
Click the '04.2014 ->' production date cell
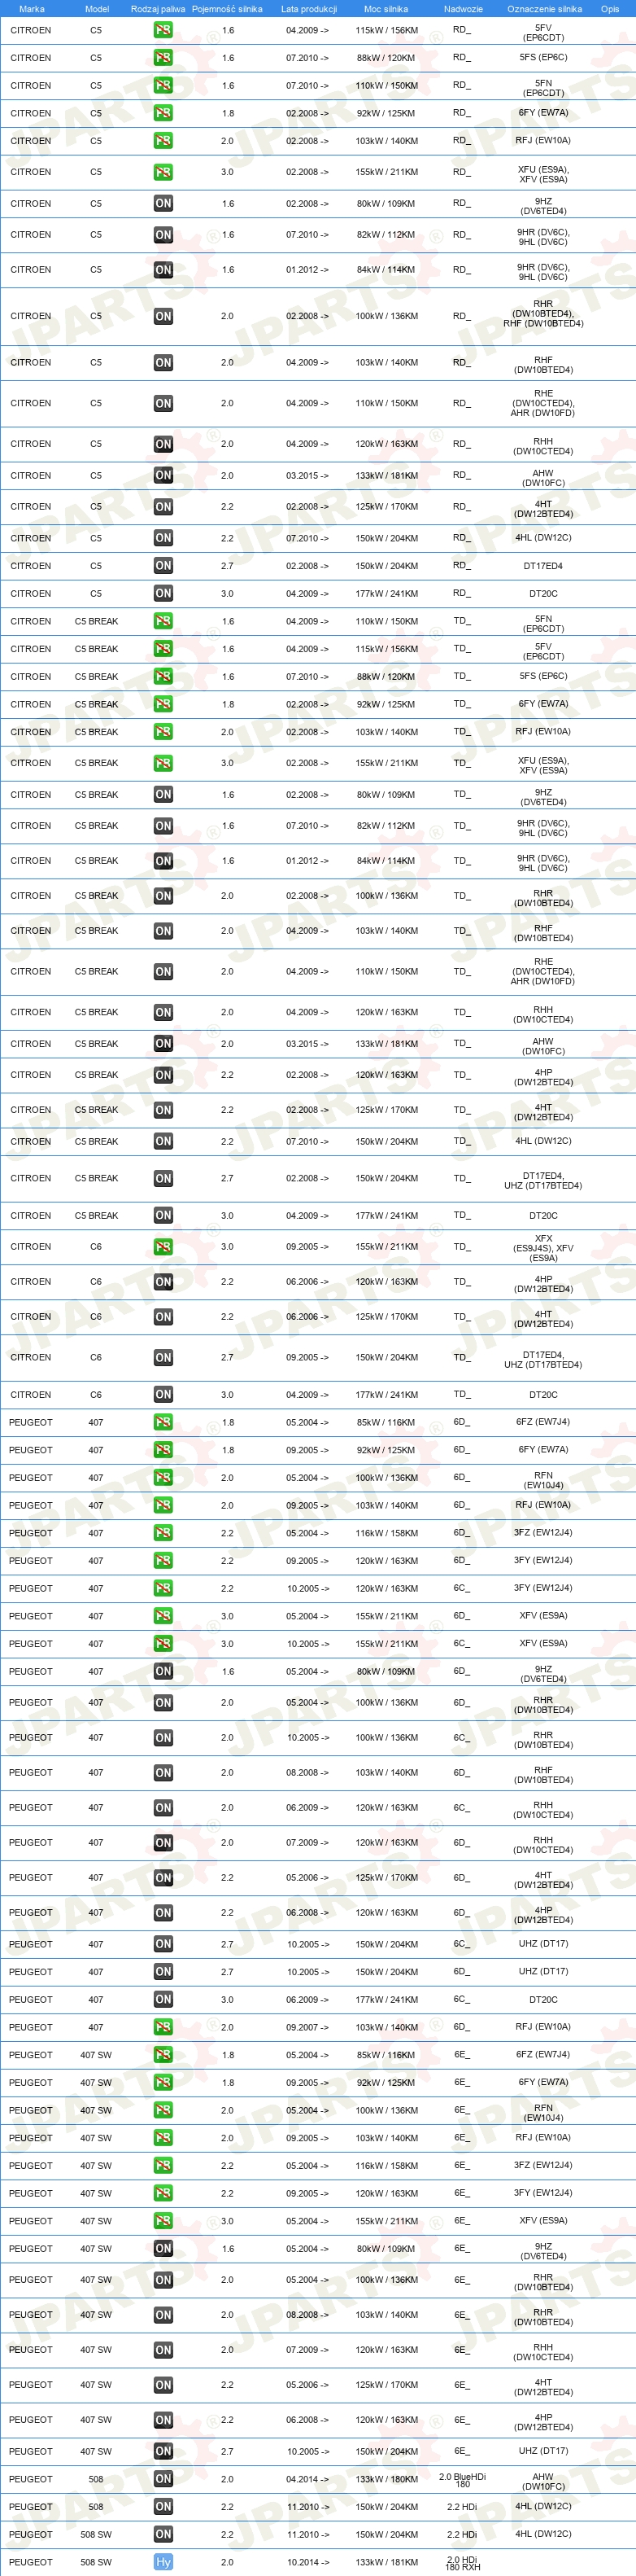coord(307,2479)
